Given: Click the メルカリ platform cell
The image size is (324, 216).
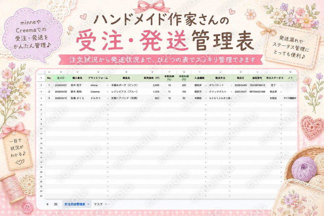Looking at the screenshot, I should click(x=95, y=98).
